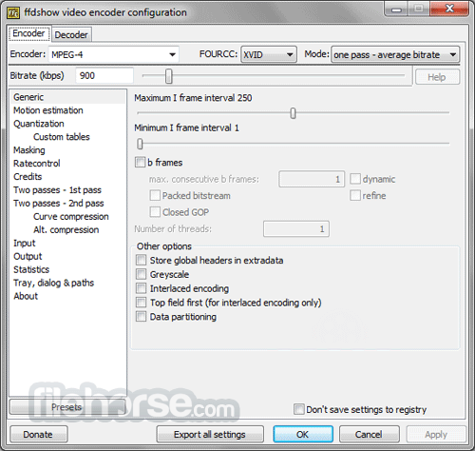Open Tray, dialog & paths page
Screen dimensions: 475x451
(53, 283)
